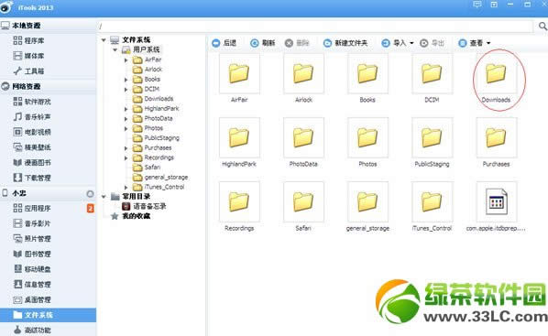Image resolution: width=548 pixels, height=336 pixels.
Task: Click the 刷新 refresh toolbar button
Action: click(263, 43)
